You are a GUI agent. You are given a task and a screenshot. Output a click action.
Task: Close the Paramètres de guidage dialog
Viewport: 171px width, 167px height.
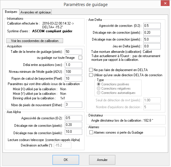tap(165, 3)
